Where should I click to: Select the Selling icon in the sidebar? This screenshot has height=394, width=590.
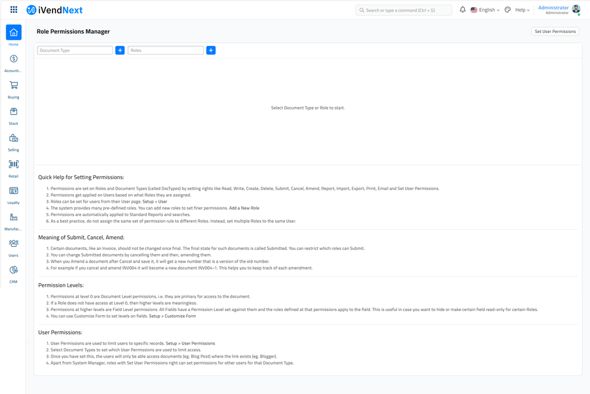[13, 138]
